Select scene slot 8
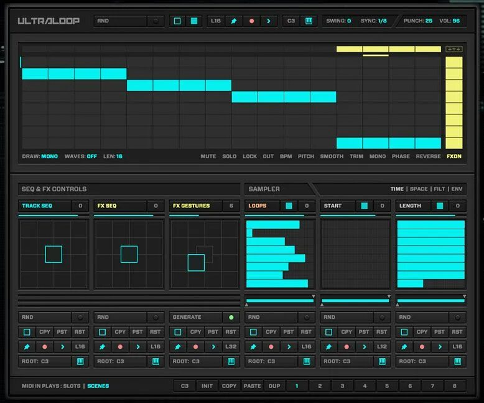The image size is (484, 403). 454,386
